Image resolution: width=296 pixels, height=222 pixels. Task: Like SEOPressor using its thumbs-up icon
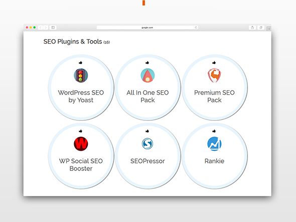pyautogui.click(x=147, y=131)
